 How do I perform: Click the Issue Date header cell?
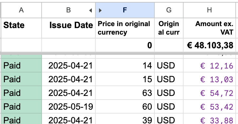tap(69, 28)
